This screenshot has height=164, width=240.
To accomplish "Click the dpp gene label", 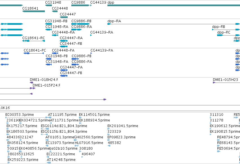I will pyautogui.click(x=111, y=3).
